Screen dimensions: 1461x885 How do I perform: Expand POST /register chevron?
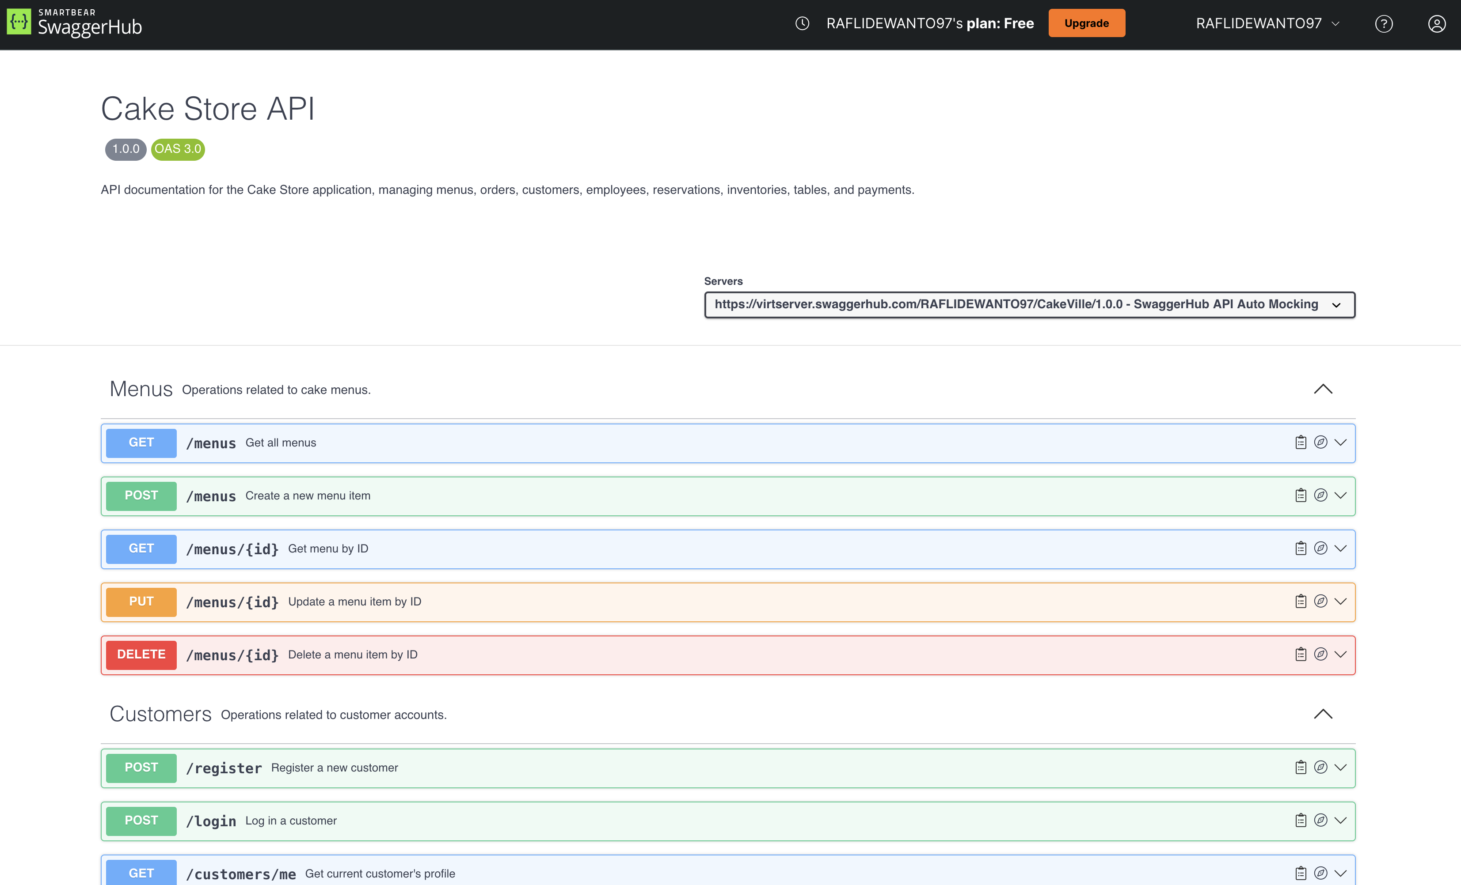point(1341,768)
